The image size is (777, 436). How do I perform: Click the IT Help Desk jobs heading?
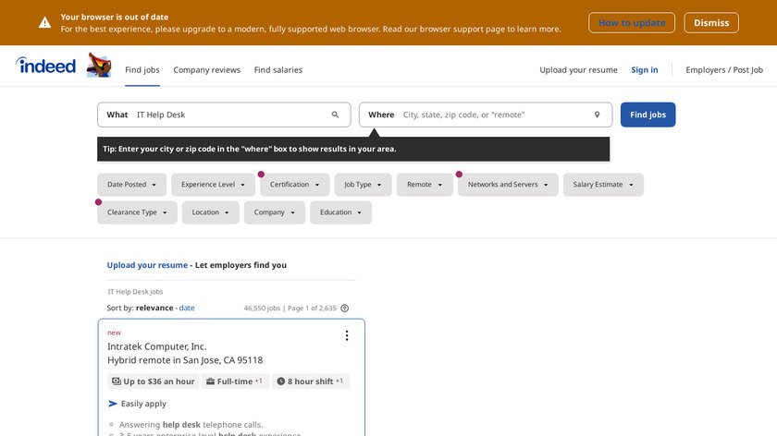135,292
